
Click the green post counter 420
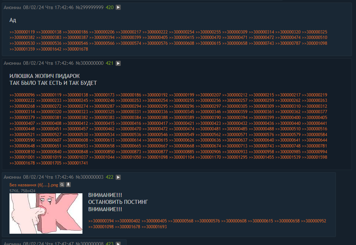[109, 8]
